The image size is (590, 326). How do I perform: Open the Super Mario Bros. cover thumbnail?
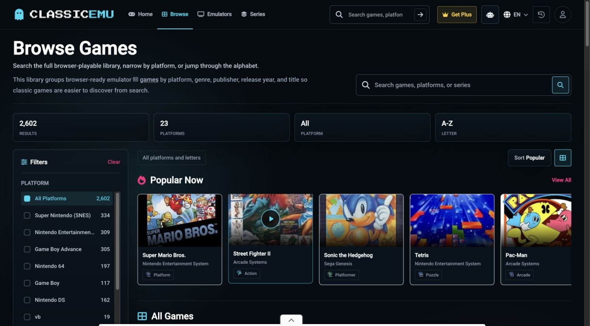[x=180, y=220]
